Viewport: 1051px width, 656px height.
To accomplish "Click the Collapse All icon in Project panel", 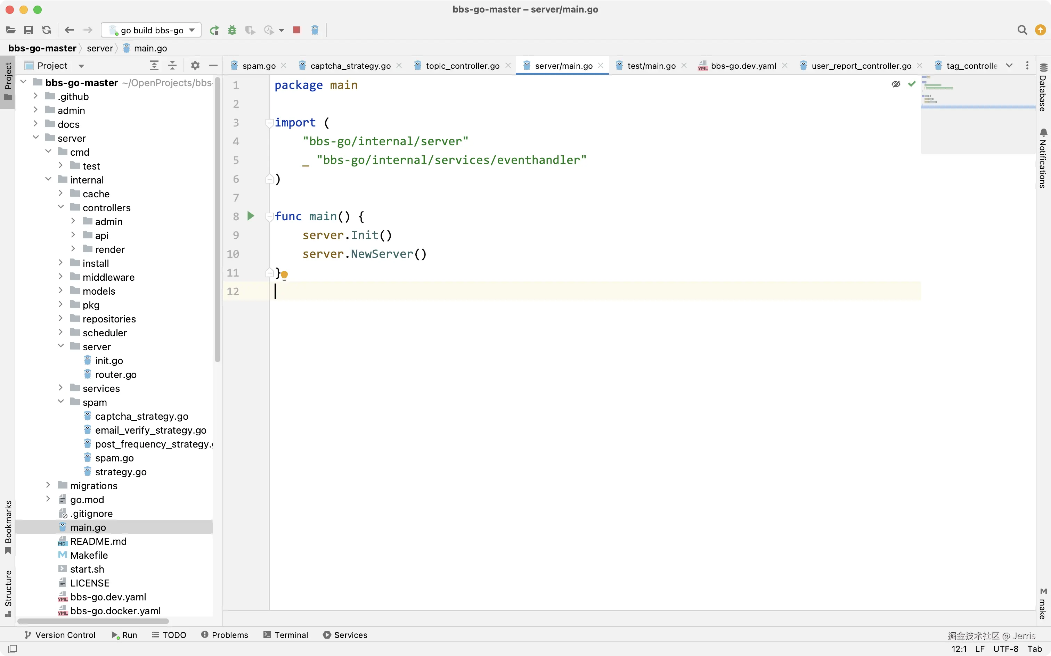I will (172, 66).
